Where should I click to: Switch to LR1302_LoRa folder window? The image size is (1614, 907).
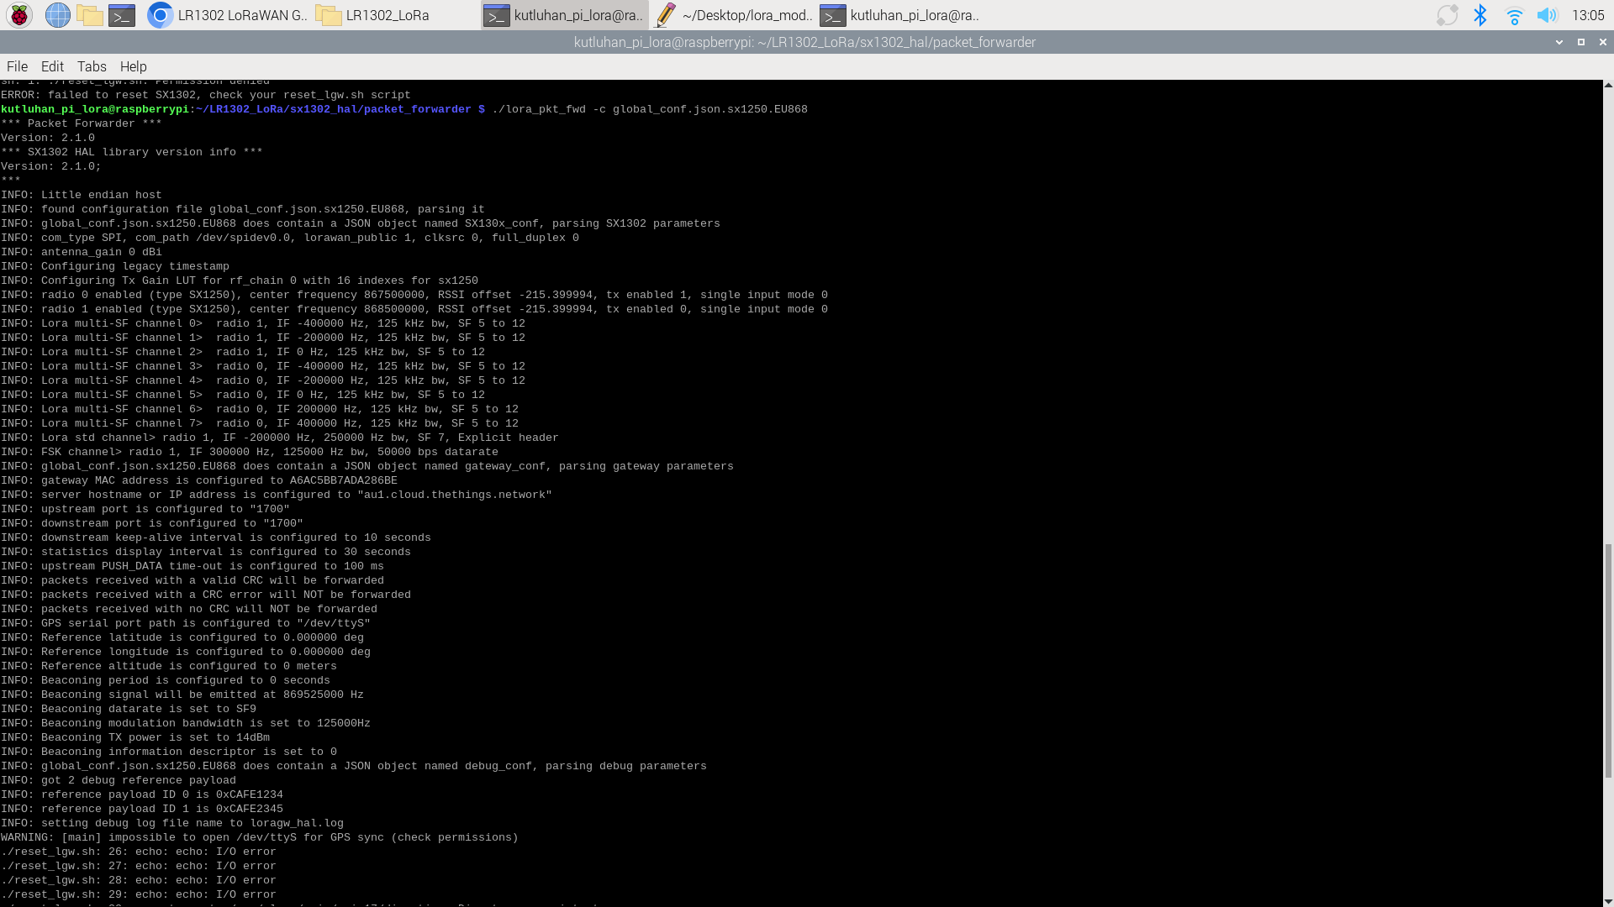[377, 15]
